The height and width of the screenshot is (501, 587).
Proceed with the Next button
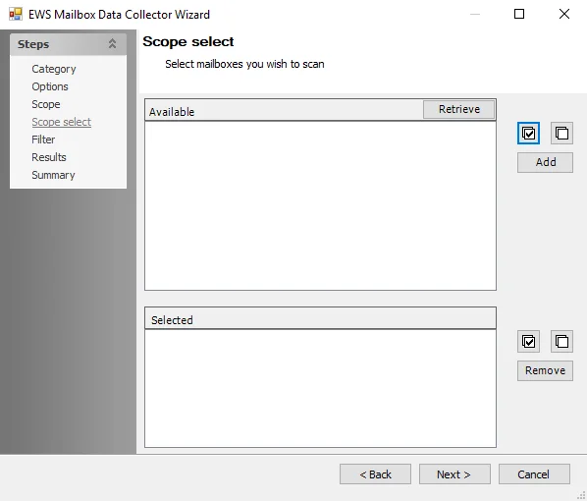click(454, 474)
